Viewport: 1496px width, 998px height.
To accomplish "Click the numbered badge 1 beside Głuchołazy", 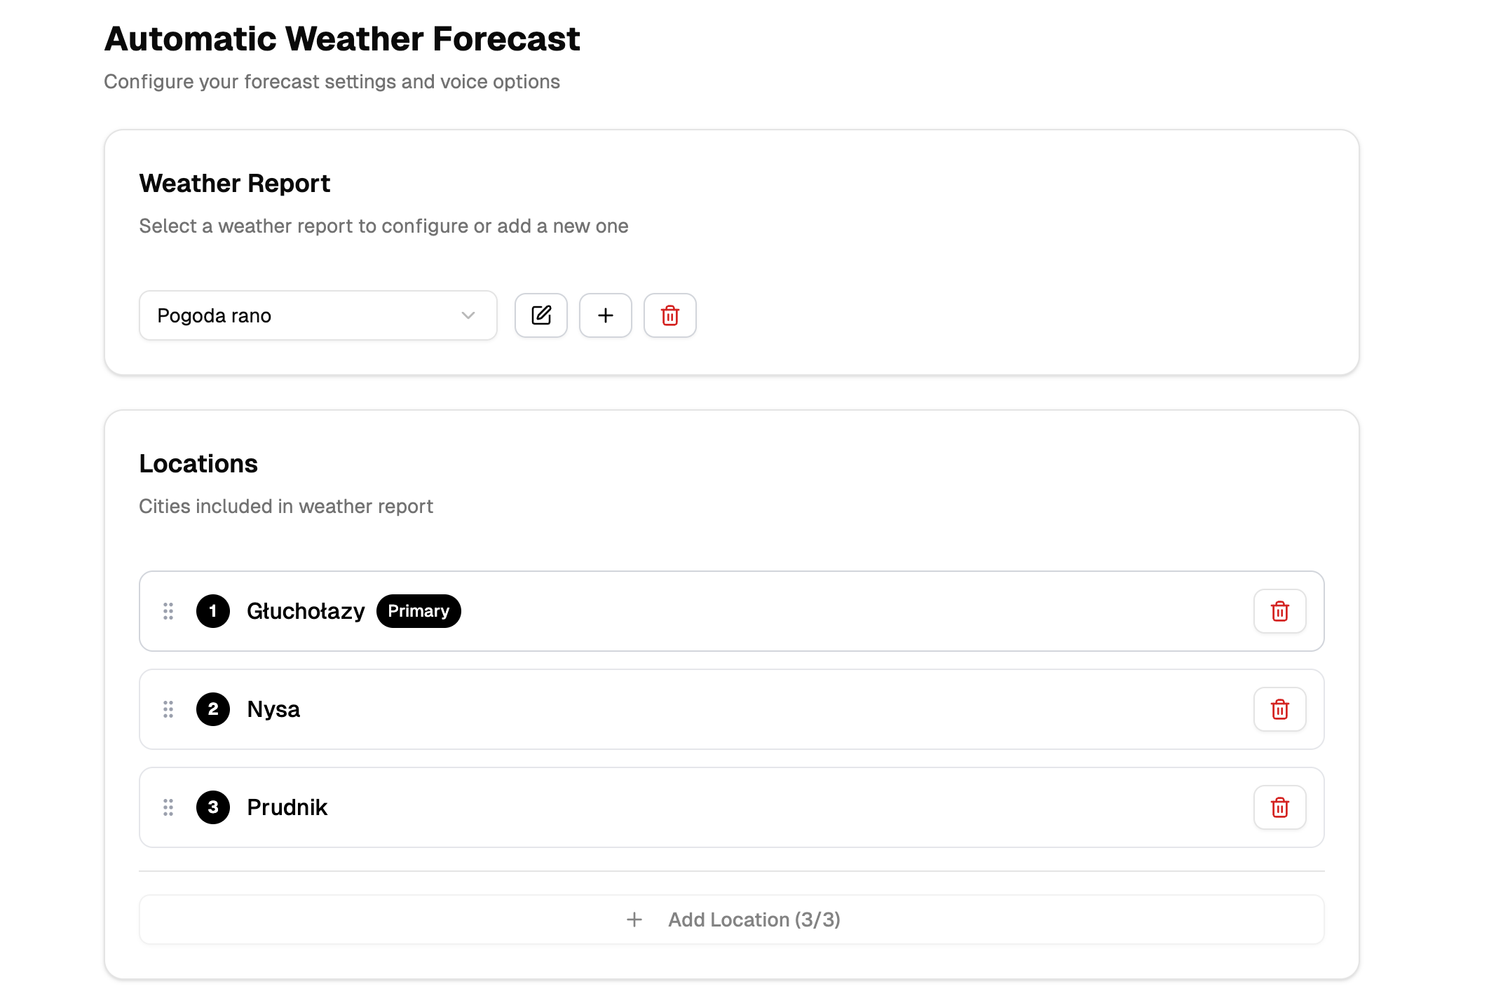I will tap(212, 611).
